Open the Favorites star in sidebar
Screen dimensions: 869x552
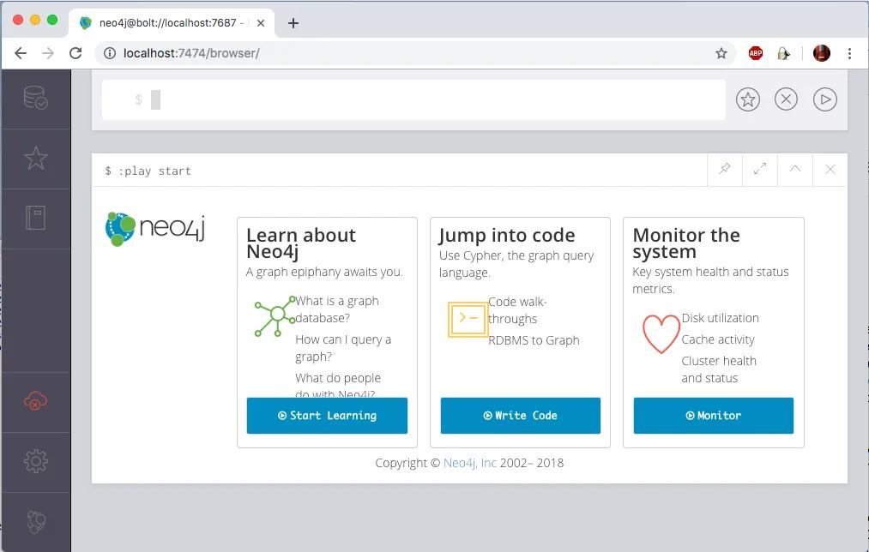[35, 159]
